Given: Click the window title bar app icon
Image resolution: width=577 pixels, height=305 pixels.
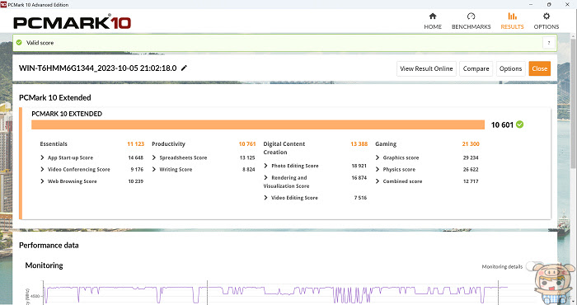Looking at the screenshot, I should tap(3, 4).
